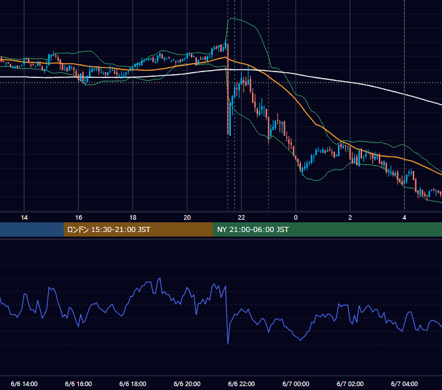Click the NY 21:00-06:00 JST session bar
This screenshot has height=390, width=442.
tap(327, 229)
